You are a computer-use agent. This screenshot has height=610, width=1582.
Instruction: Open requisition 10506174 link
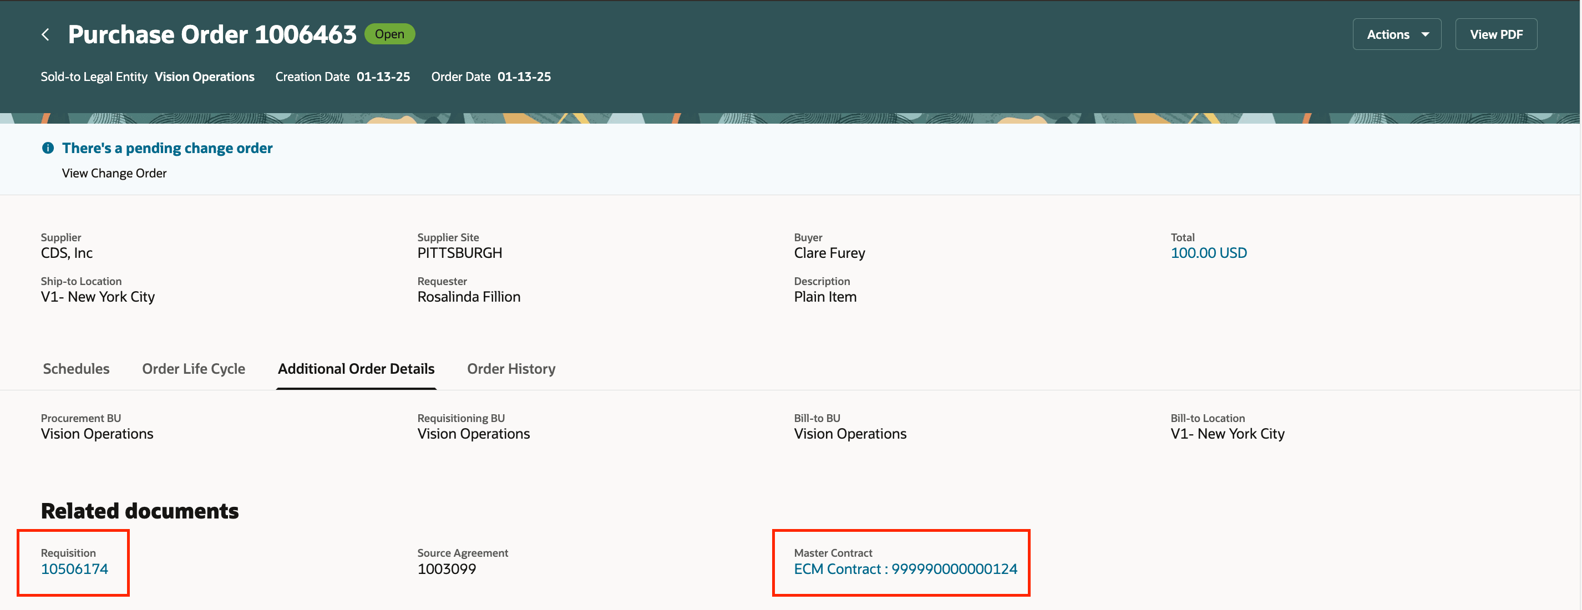pos(74,569)
